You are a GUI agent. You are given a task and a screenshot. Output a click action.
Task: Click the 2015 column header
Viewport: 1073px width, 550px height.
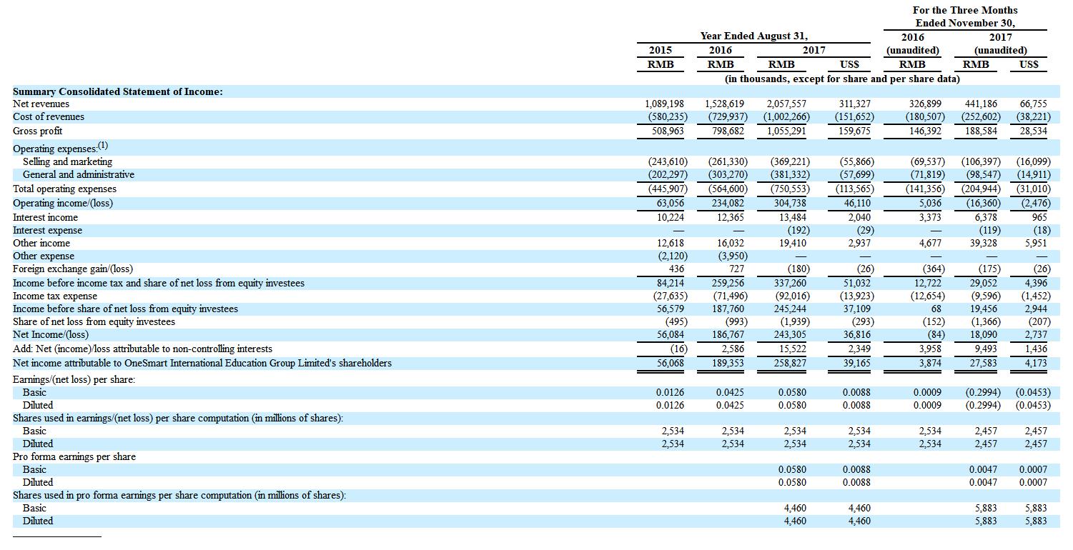click(x=659, y=50)
